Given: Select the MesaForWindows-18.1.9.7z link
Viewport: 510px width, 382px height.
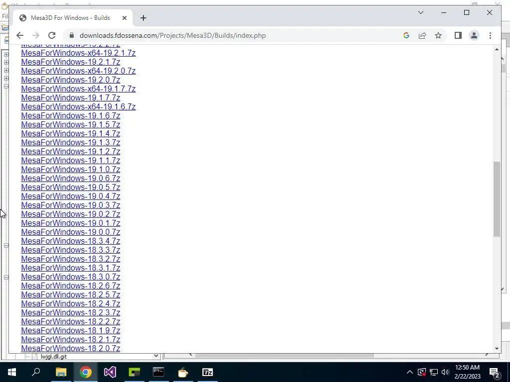Looking at the screenshot, I should click(71, 330).
